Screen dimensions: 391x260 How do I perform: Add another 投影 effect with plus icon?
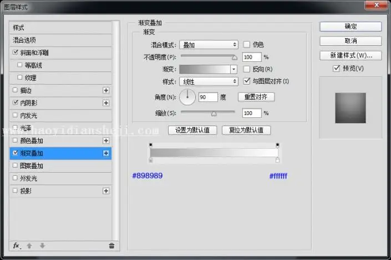point(106,191)
